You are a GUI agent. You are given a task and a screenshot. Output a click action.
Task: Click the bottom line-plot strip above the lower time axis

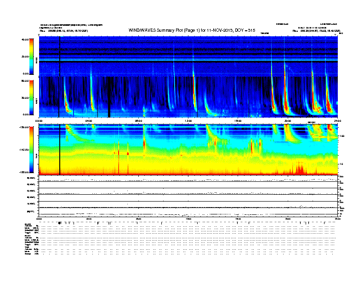pyautogui.click(x=188, y=213)
